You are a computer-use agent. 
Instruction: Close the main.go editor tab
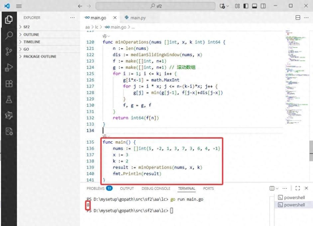(115, 18)
